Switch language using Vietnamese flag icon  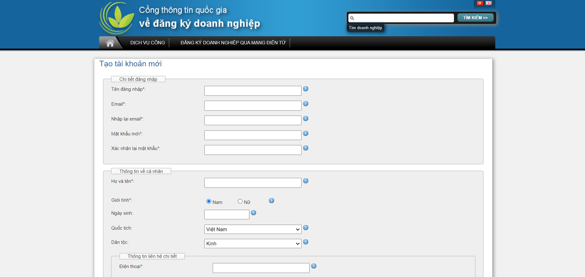480,3
